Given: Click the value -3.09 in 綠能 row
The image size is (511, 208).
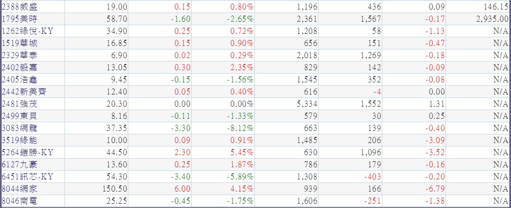Looking at the screenshot, I should click(x=436, y=140).
